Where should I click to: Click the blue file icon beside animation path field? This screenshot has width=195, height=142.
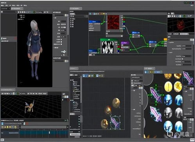(2, 124)
